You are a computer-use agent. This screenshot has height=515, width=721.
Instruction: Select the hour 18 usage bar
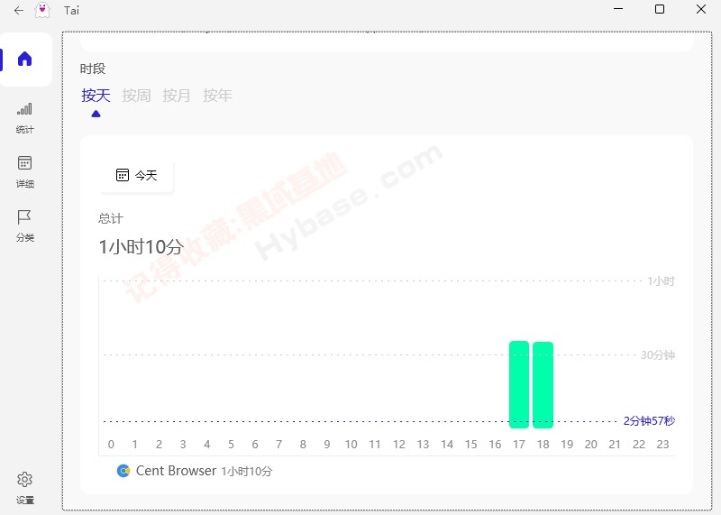(x=543, y=385)
